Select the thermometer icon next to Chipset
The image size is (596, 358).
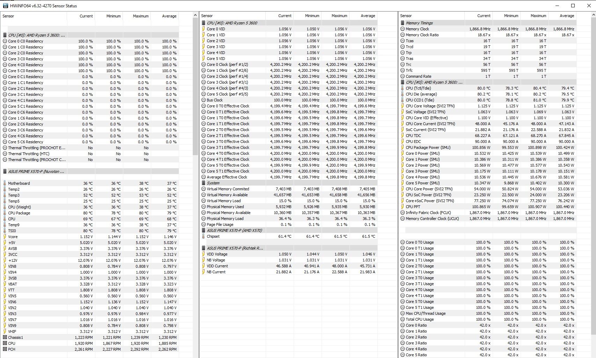(204, 236)
